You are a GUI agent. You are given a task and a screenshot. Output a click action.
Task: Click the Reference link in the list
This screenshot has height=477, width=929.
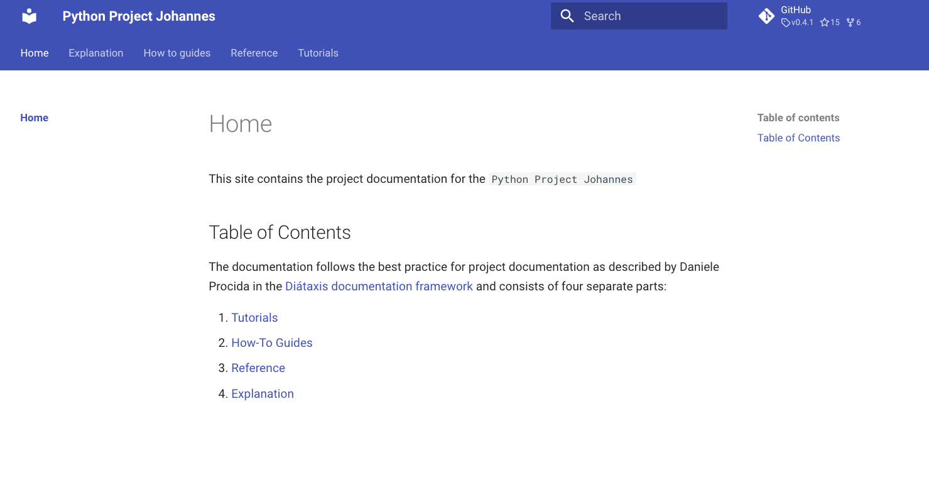point(258,368)
